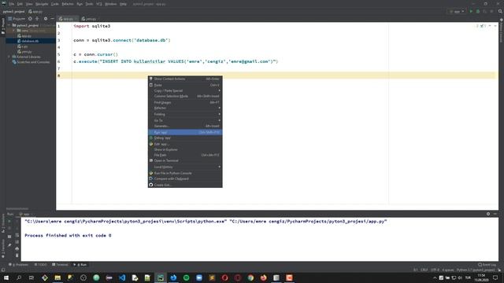
Task: Select Generate... in the context menu
Action: coord(185,126)
